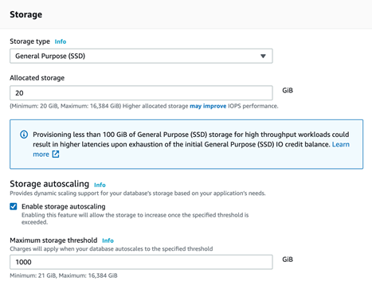Click the dropdown arrow of Storage type
Viewport: 372px width, 289px height.
(x=263, y=56)
